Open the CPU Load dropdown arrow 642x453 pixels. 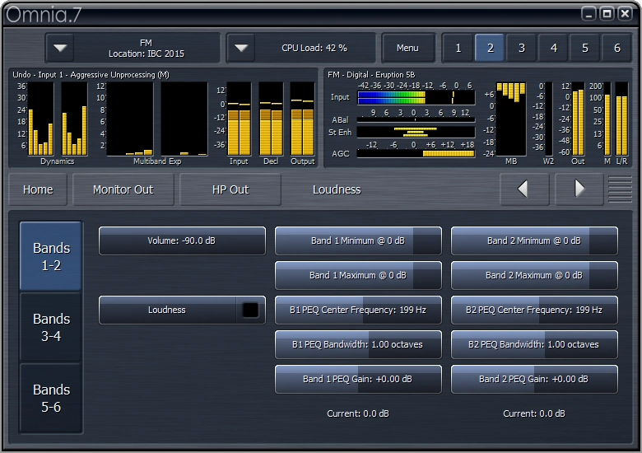tap(241, 48)
